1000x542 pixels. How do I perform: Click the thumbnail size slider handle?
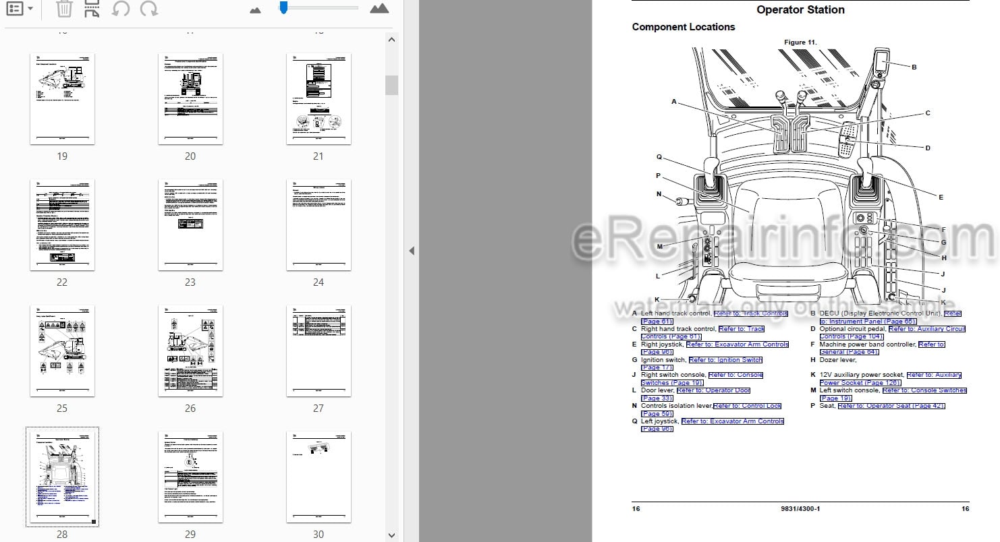[x=284, y=7]
